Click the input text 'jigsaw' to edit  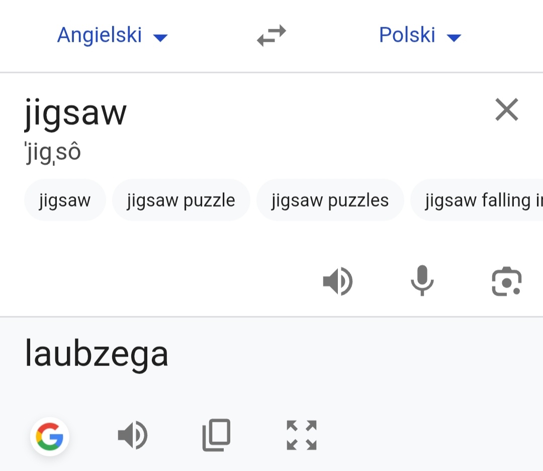coord(75,113)
